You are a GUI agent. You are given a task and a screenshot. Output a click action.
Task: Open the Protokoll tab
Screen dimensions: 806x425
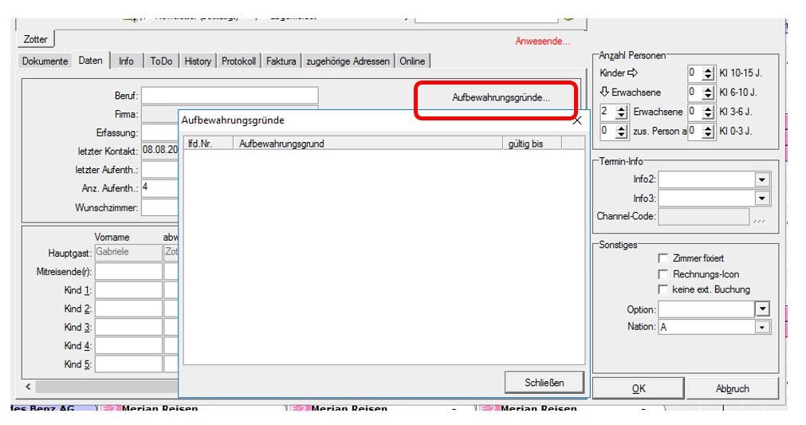(238, 61)
